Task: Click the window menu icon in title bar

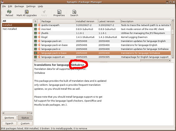Action: (x=2, y=2)
